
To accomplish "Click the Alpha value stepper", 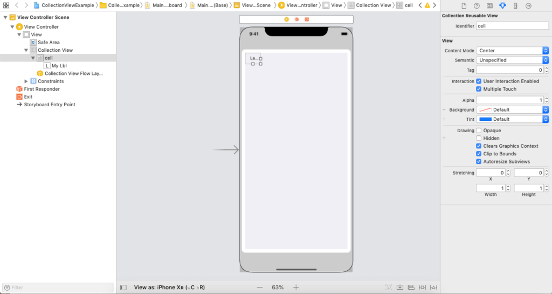I will pyautogui.click(x=547, y=100).
